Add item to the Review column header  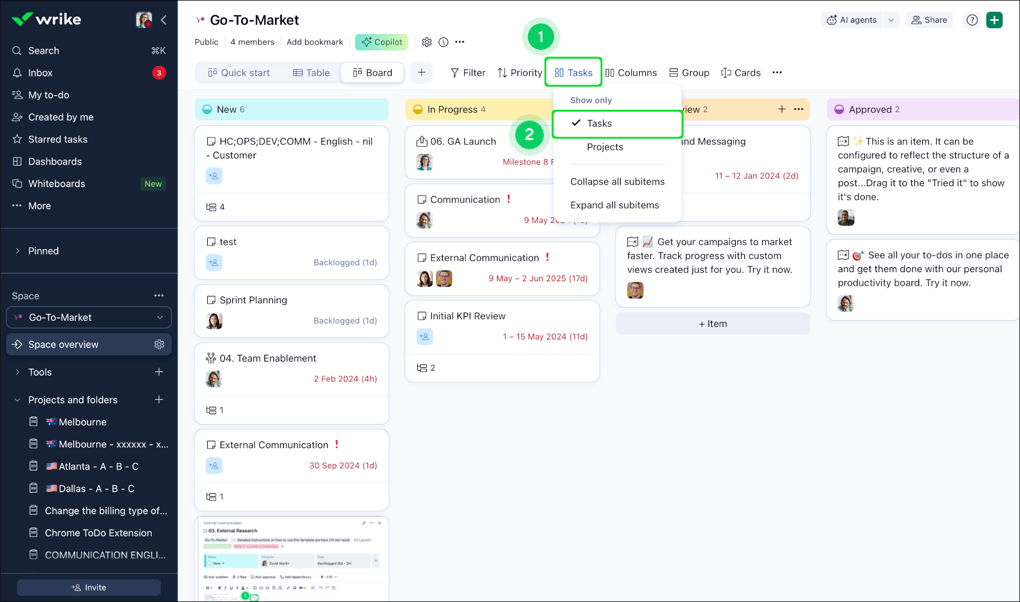click(782, 109)
